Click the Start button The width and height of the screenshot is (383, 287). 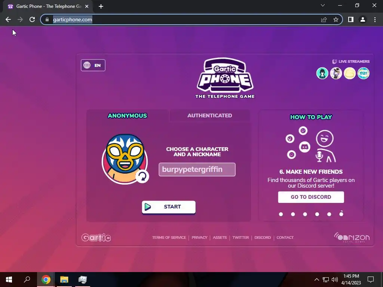169,207
